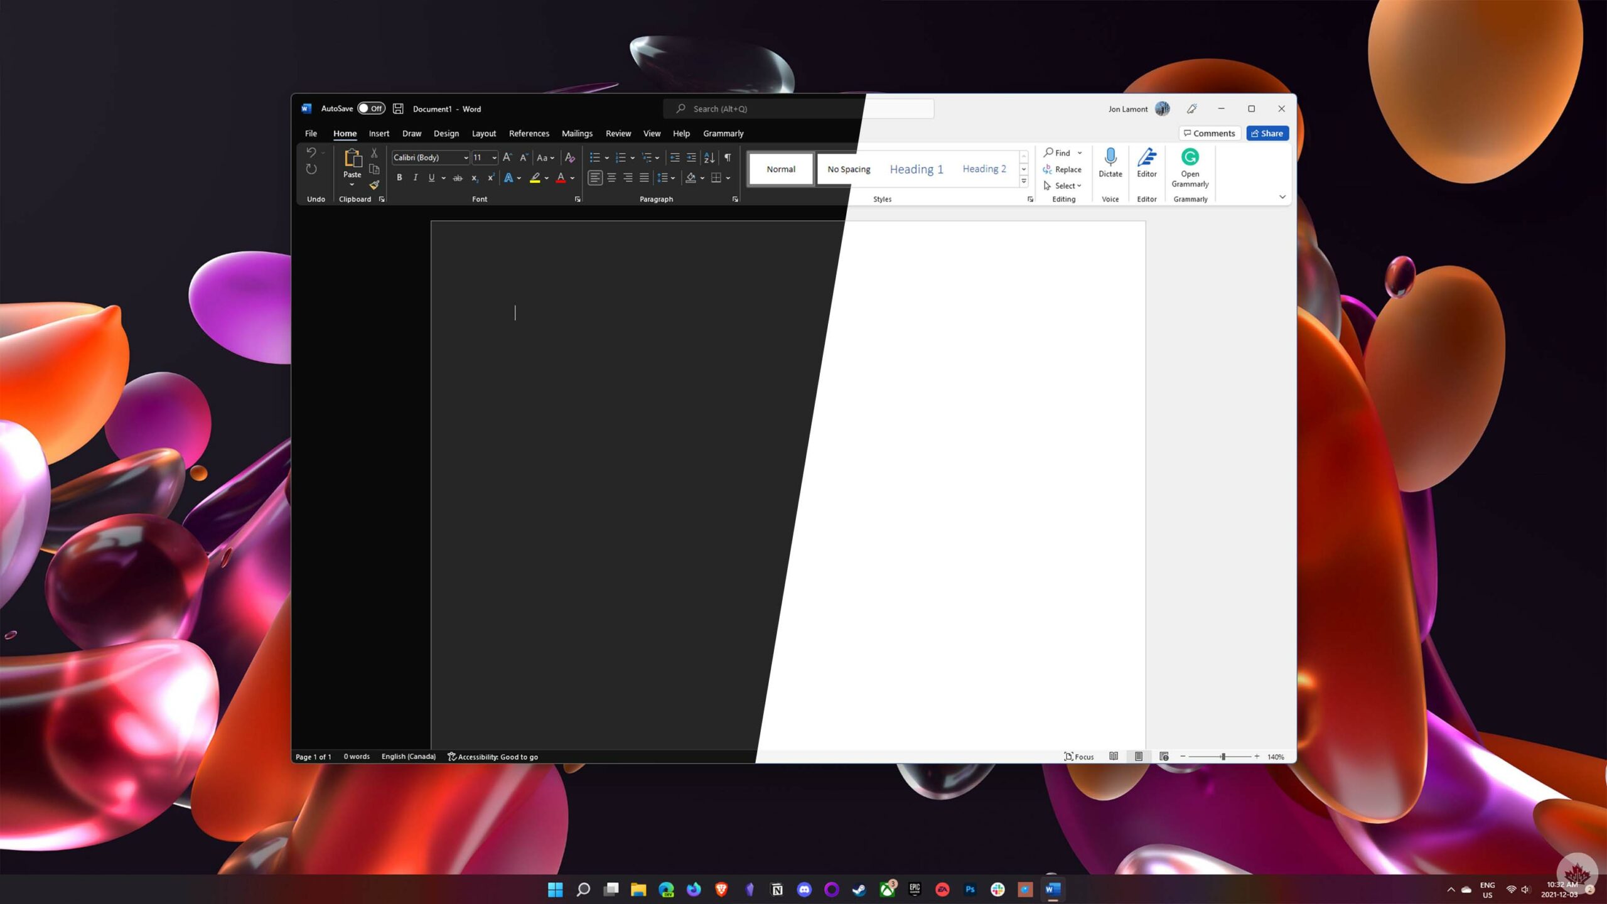Click the Format Painter brush icon
The height and width of the screenshot is (904, 1607).
click(374, 185)
